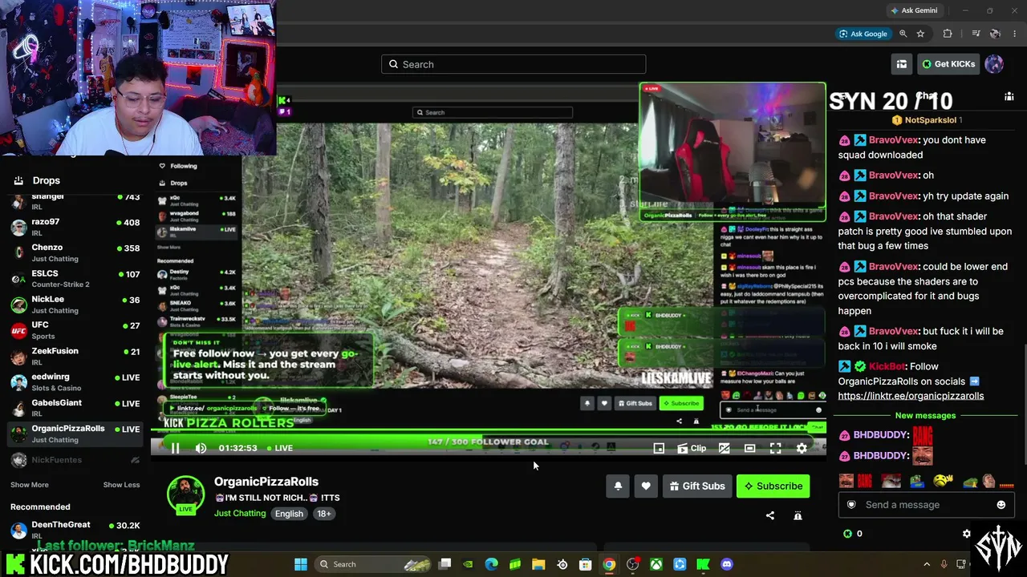
Task: Launch Xbox app from taskbar
Action: [x=656, y=564]
